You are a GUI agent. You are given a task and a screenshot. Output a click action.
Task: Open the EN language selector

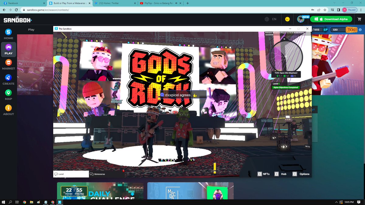click(271, 19)
